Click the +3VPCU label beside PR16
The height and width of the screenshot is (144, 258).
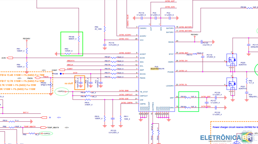[62, 91]
